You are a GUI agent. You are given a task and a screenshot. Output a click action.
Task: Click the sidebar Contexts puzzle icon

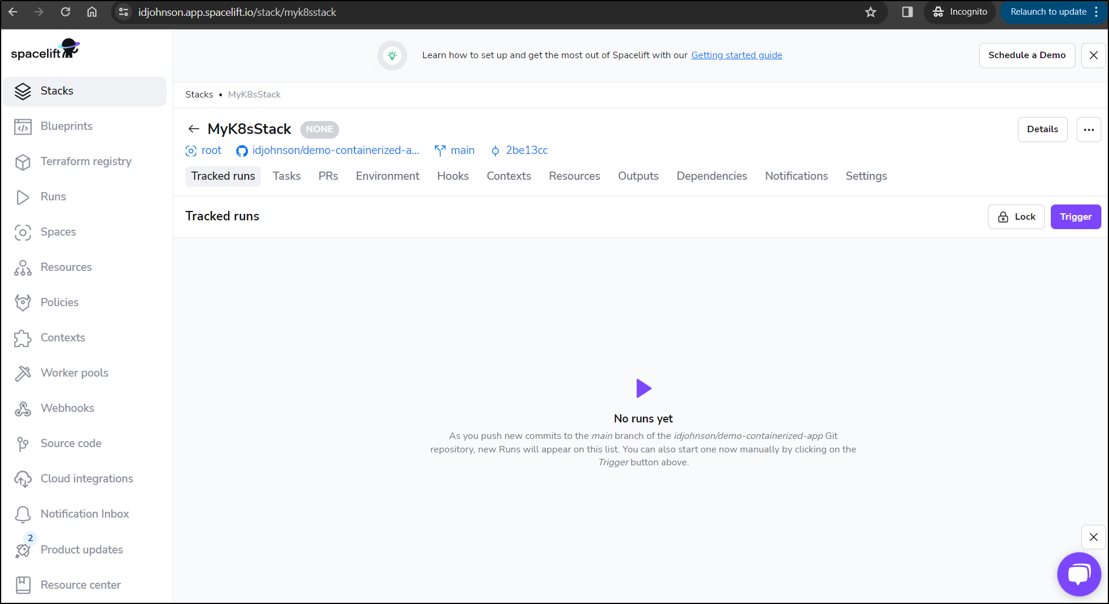pos(23,338)
